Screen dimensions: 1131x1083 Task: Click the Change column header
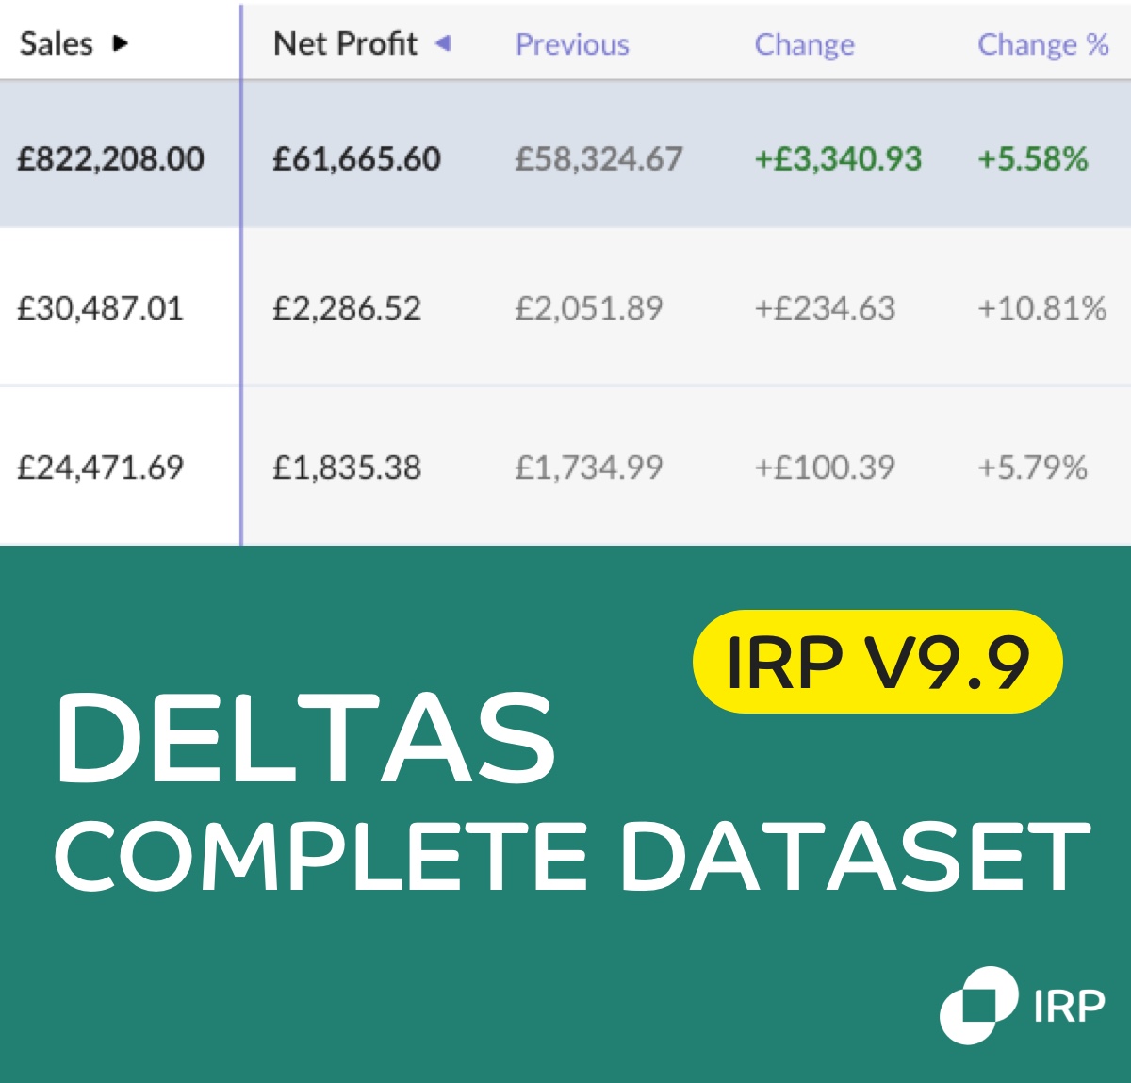pos(804,44)
